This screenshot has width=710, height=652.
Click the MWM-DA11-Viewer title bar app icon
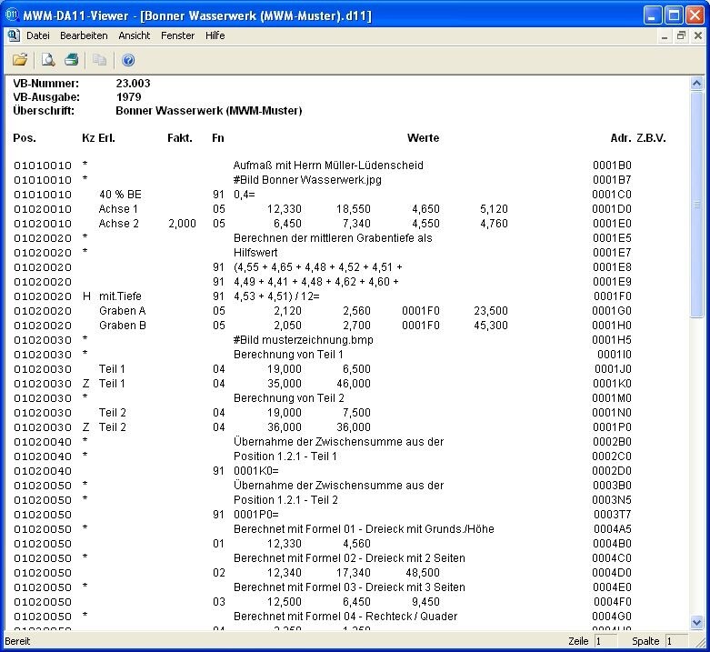[12, 15]
